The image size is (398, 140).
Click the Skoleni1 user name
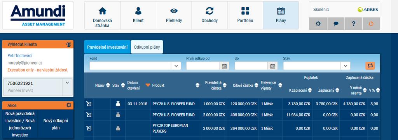(321, 10)
